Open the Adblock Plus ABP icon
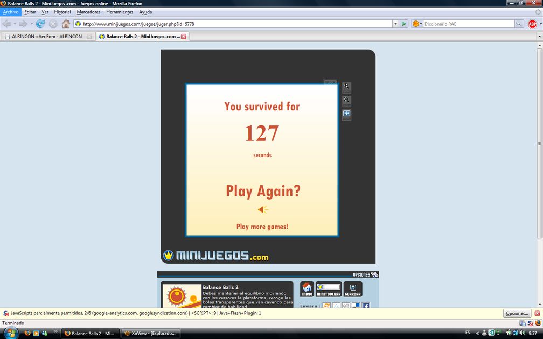The image size is (543, 339). (x=532, y=24)
